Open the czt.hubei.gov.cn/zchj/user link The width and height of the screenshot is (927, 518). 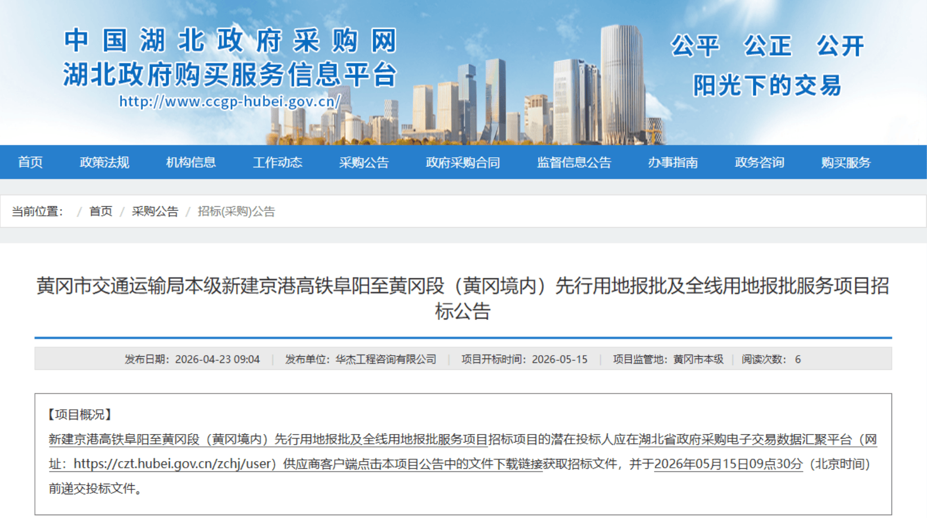pos(174,464)
